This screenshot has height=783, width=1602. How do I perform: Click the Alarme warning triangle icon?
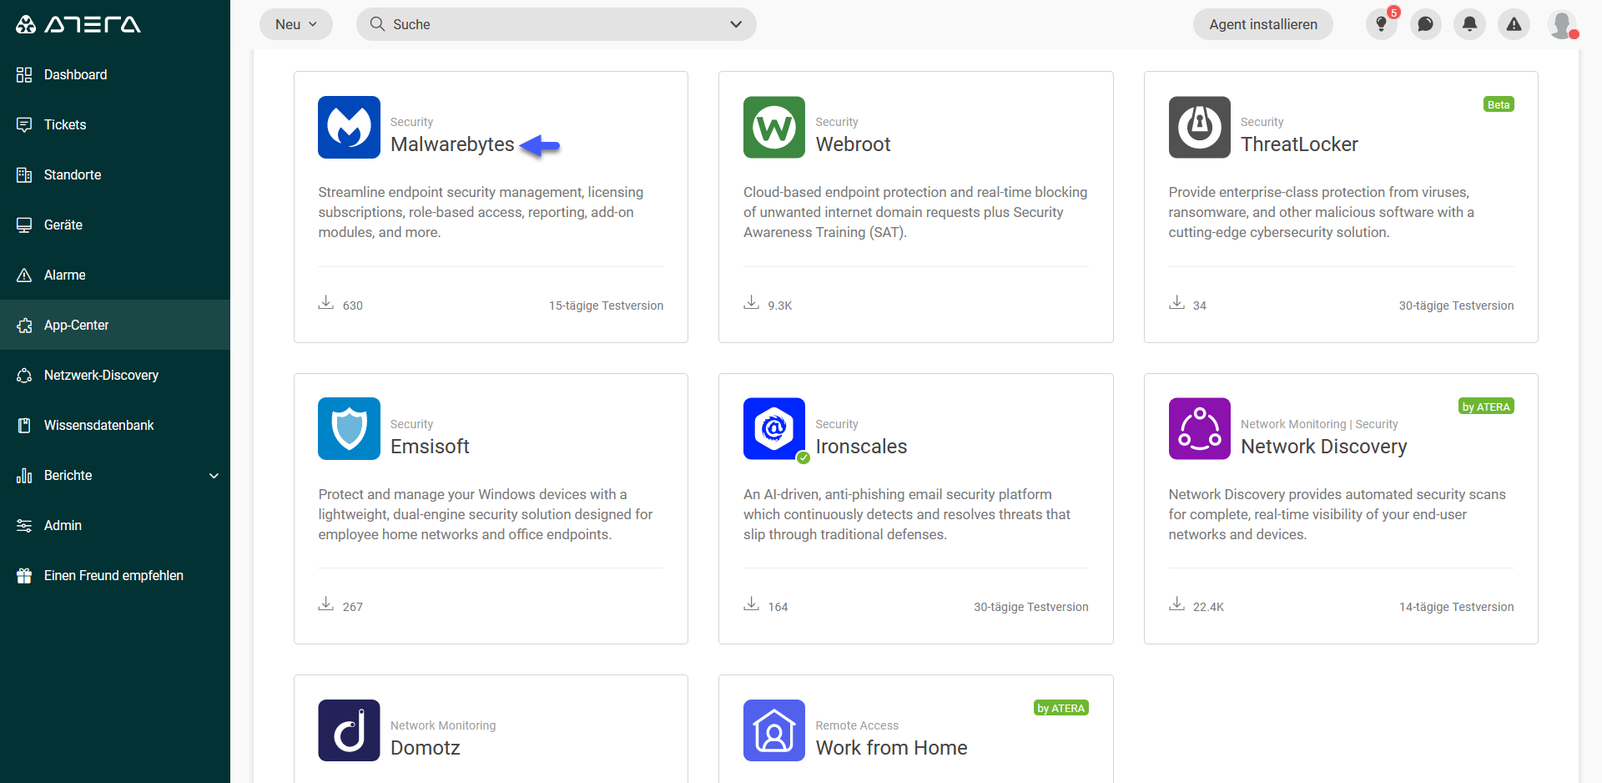point(24,275)
